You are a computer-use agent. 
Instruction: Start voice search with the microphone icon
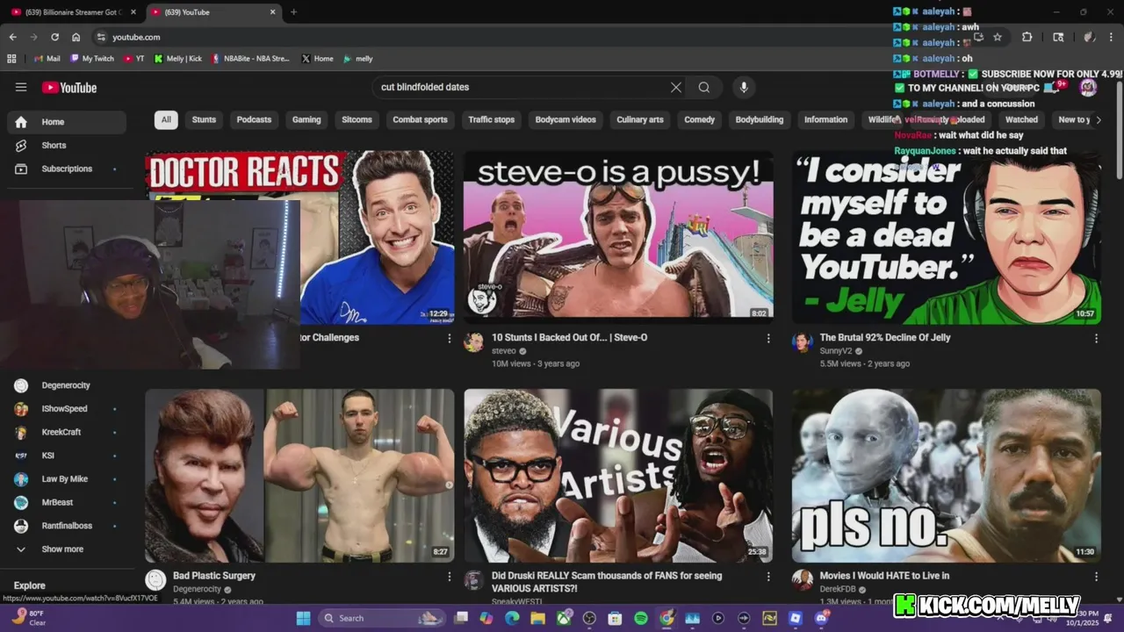pyautogui.click(x=744, y=87)
